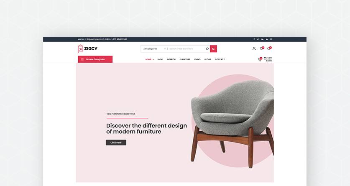
Task: Open the Furniture menu item
Action: tap(185, 59)
